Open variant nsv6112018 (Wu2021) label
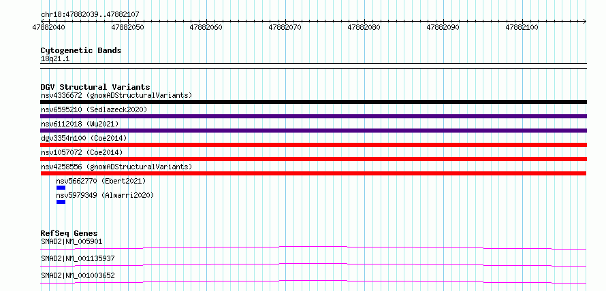The image size is (606, 291). pyautogui.click(x=80, y=124)
